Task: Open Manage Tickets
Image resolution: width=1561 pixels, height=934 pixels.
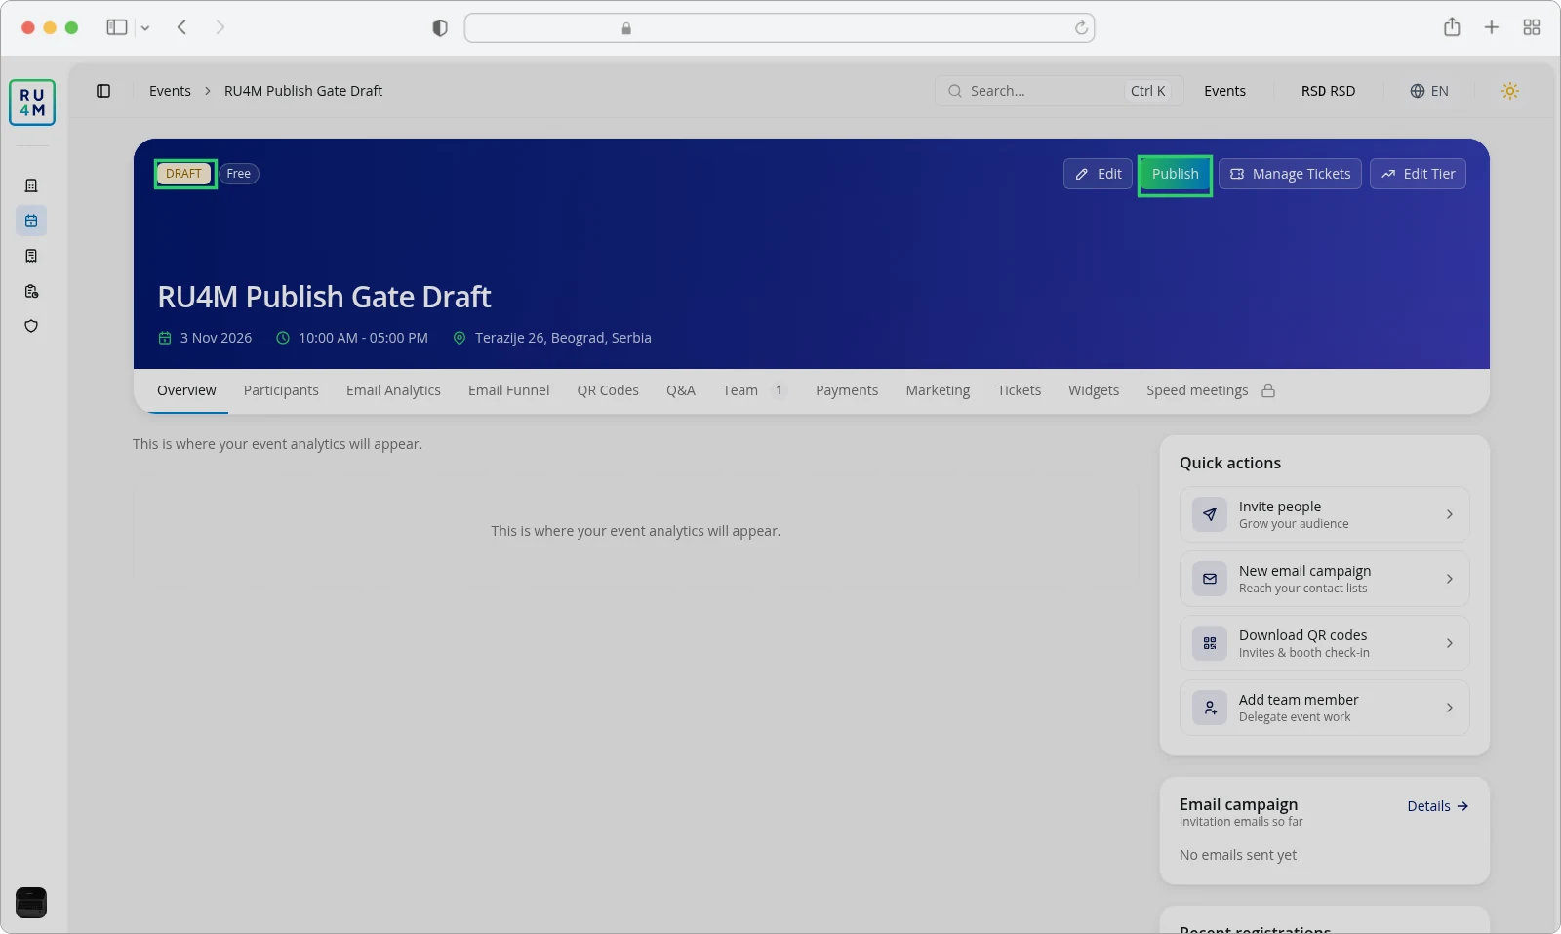Action: tap(1290, 174)
